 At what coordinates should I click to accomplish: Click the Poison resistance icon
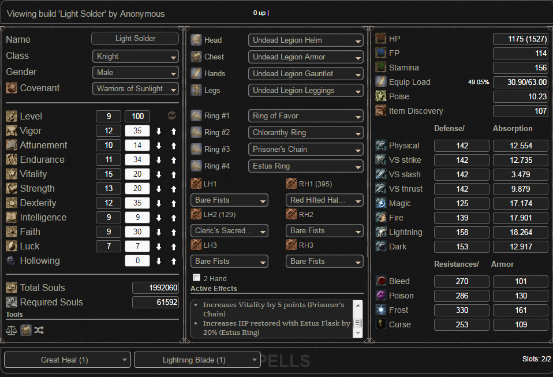click(381, 296)
